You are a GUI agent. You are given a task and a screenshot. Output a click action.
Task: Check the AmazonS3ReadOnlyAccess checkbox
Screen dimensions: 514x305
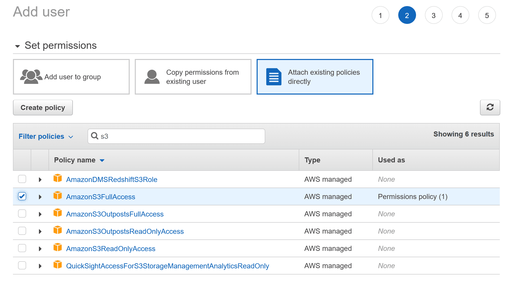pyautogui.click(x=22, y=248)
